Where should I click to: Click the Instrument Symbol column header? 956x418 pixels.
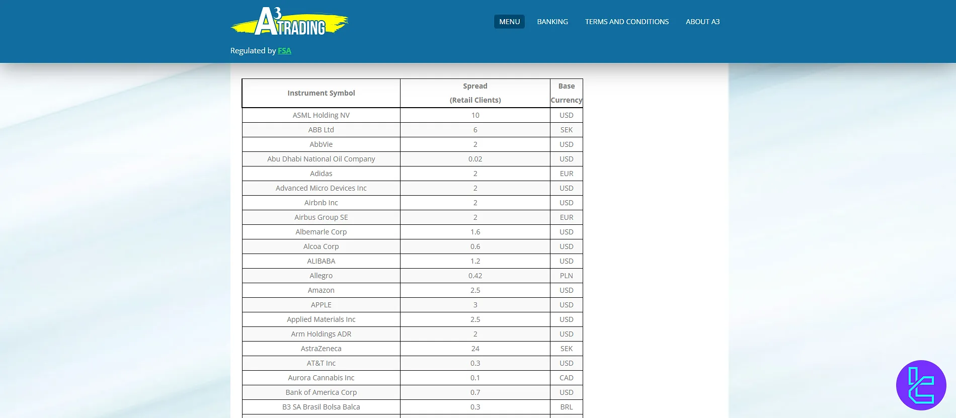click(x=321, y=93)
